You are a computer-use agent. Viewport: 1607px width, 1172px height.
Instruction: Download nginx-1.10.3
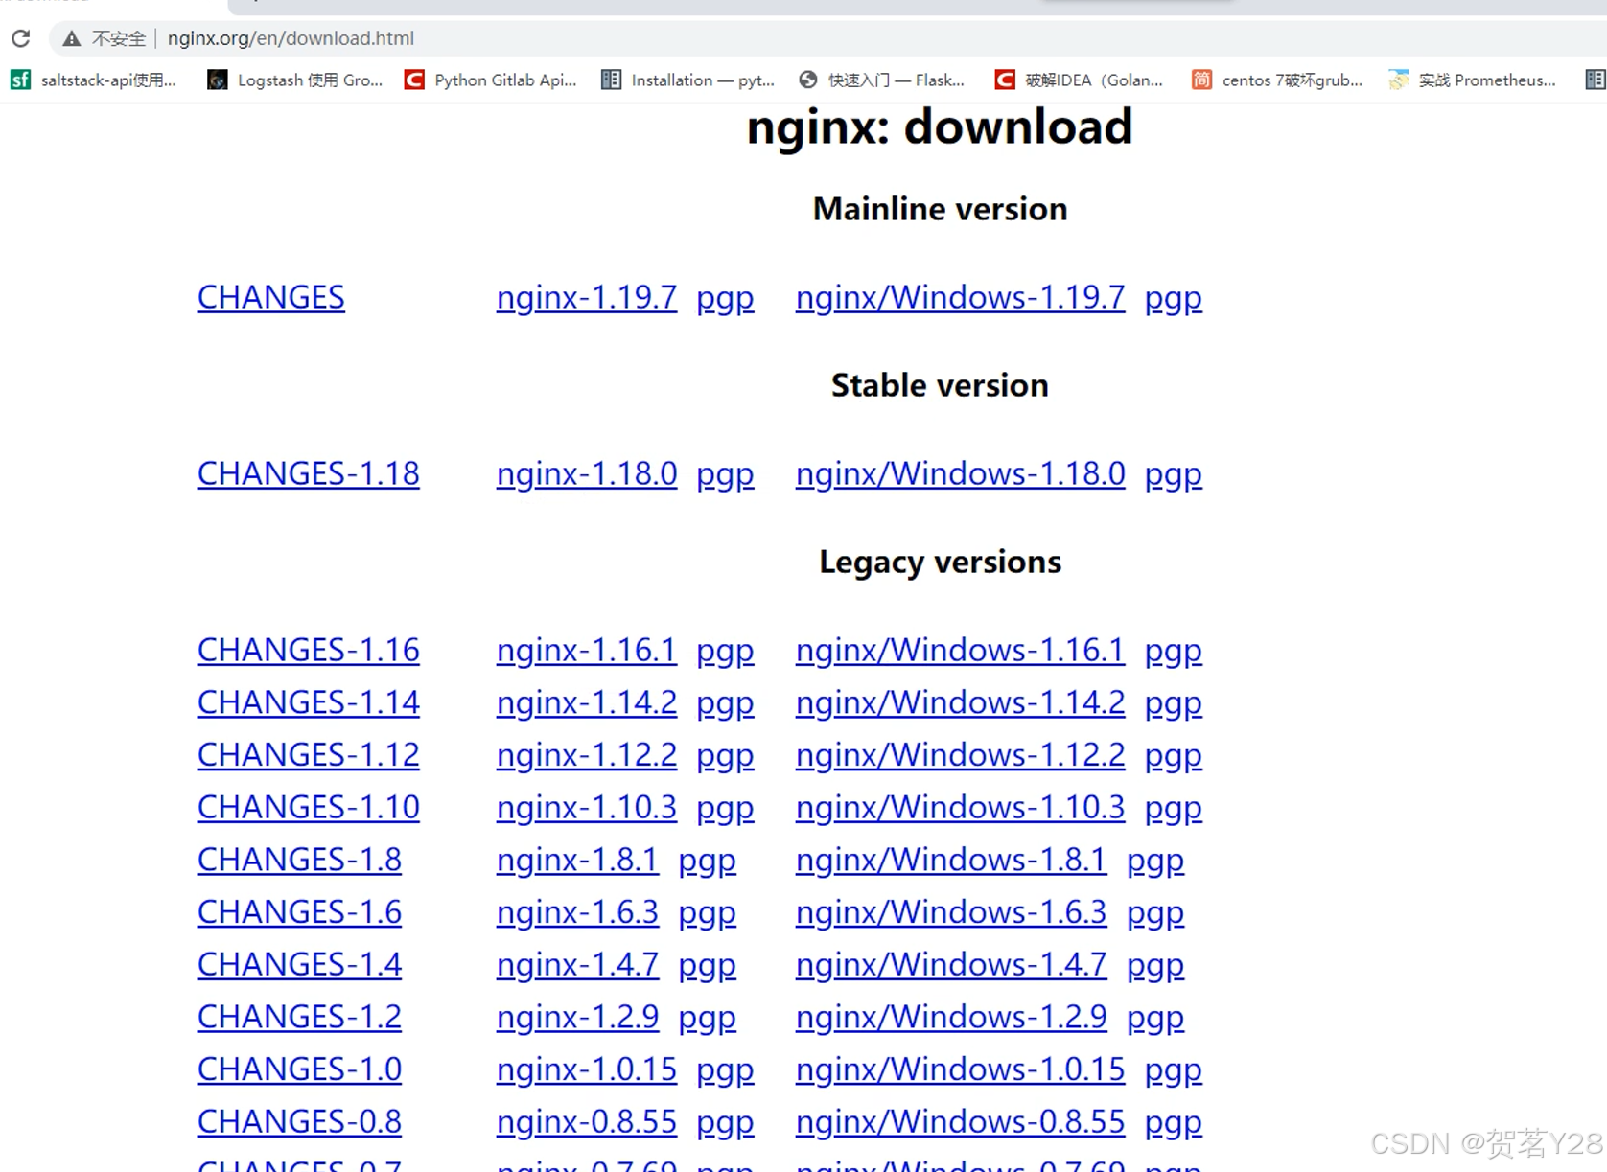coord(587,807)
